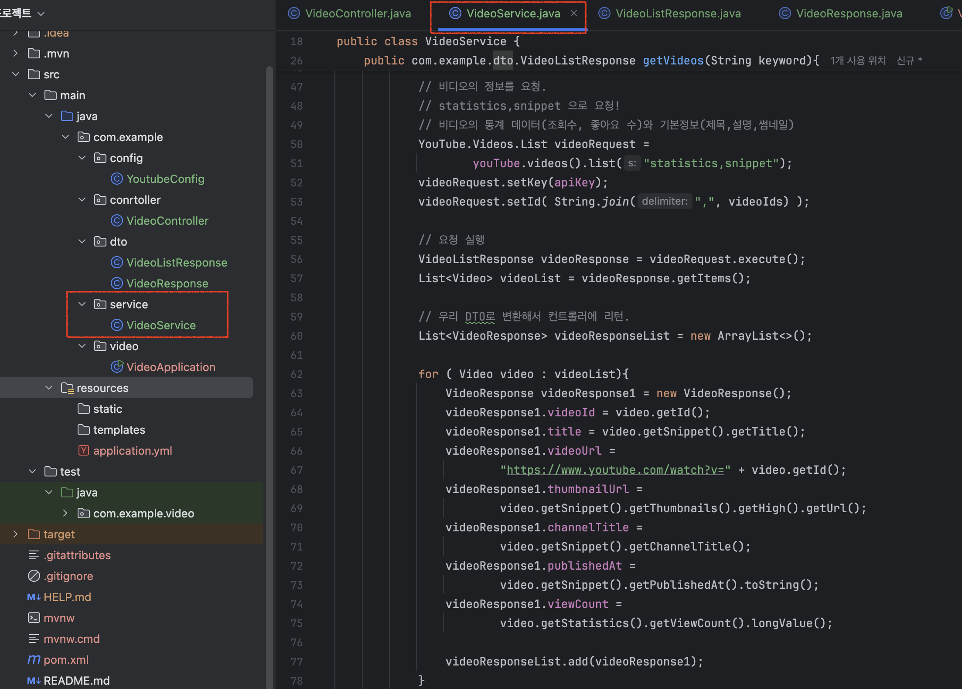This screenshot has height=689, width=962.
Task: Collapse the resources folder
Action: [x=49, y=388]
